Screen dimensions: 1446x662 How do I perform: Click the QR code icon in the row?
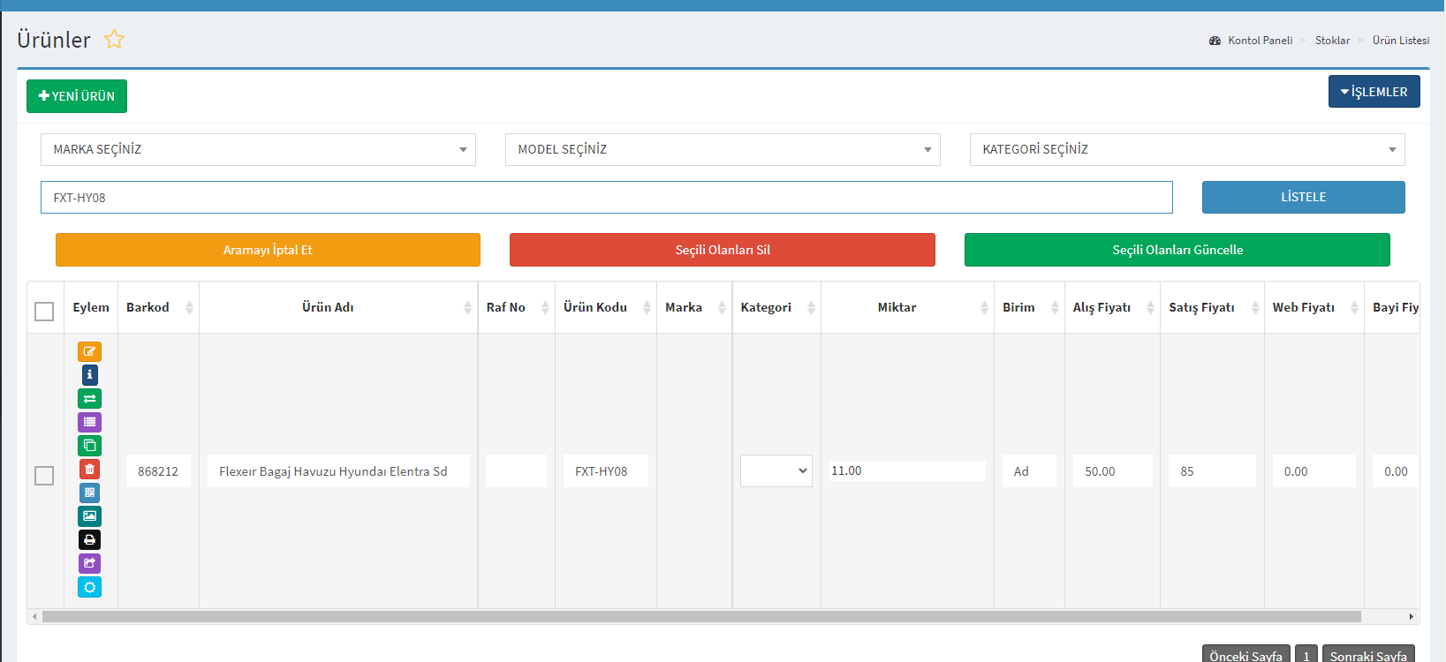(89, 493)
